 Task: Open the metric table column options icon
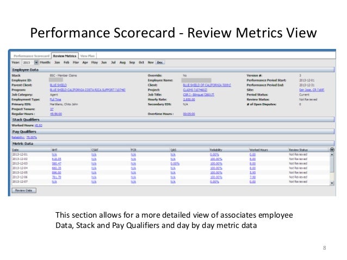332,150
